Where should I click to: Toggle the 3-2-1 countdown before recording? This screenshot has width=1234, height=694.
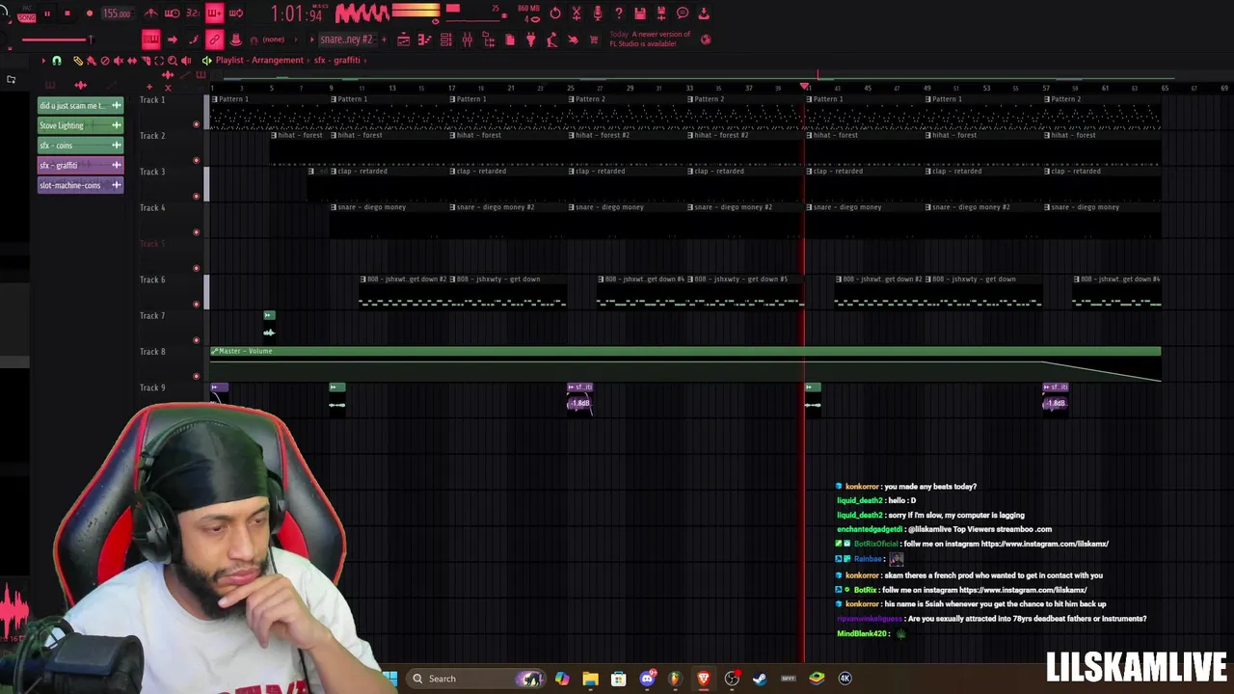(x=193, y=13)
